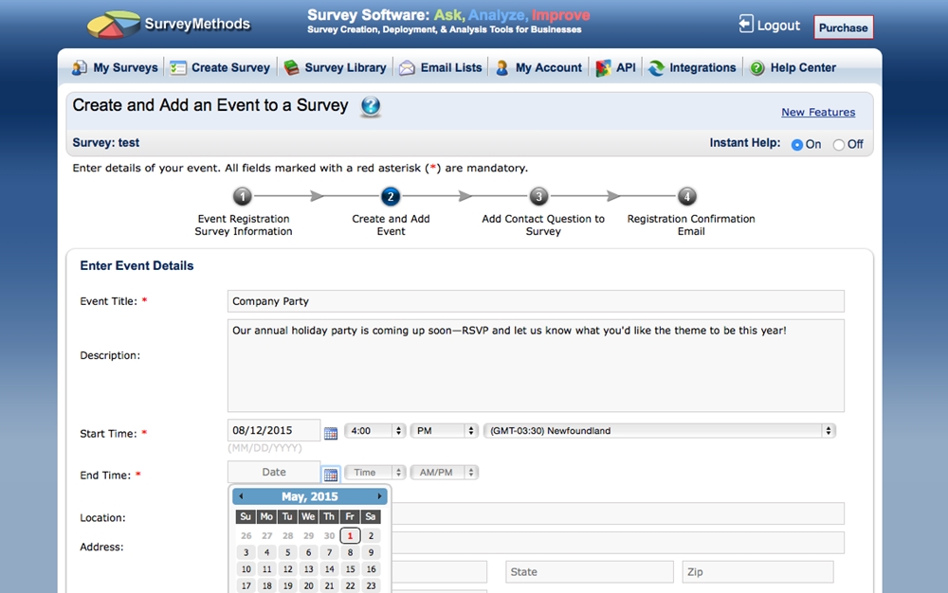The width and height of the screenshot is (948, 593).
Task: Open the blue help icon beside the page title
Action: click(x=370, y=107)
